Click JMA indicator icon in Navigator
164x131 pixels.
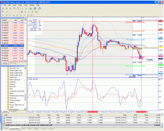pos(8,89)
